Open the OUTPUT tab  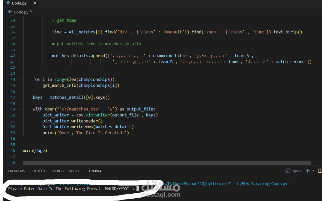tap(39, 171)
